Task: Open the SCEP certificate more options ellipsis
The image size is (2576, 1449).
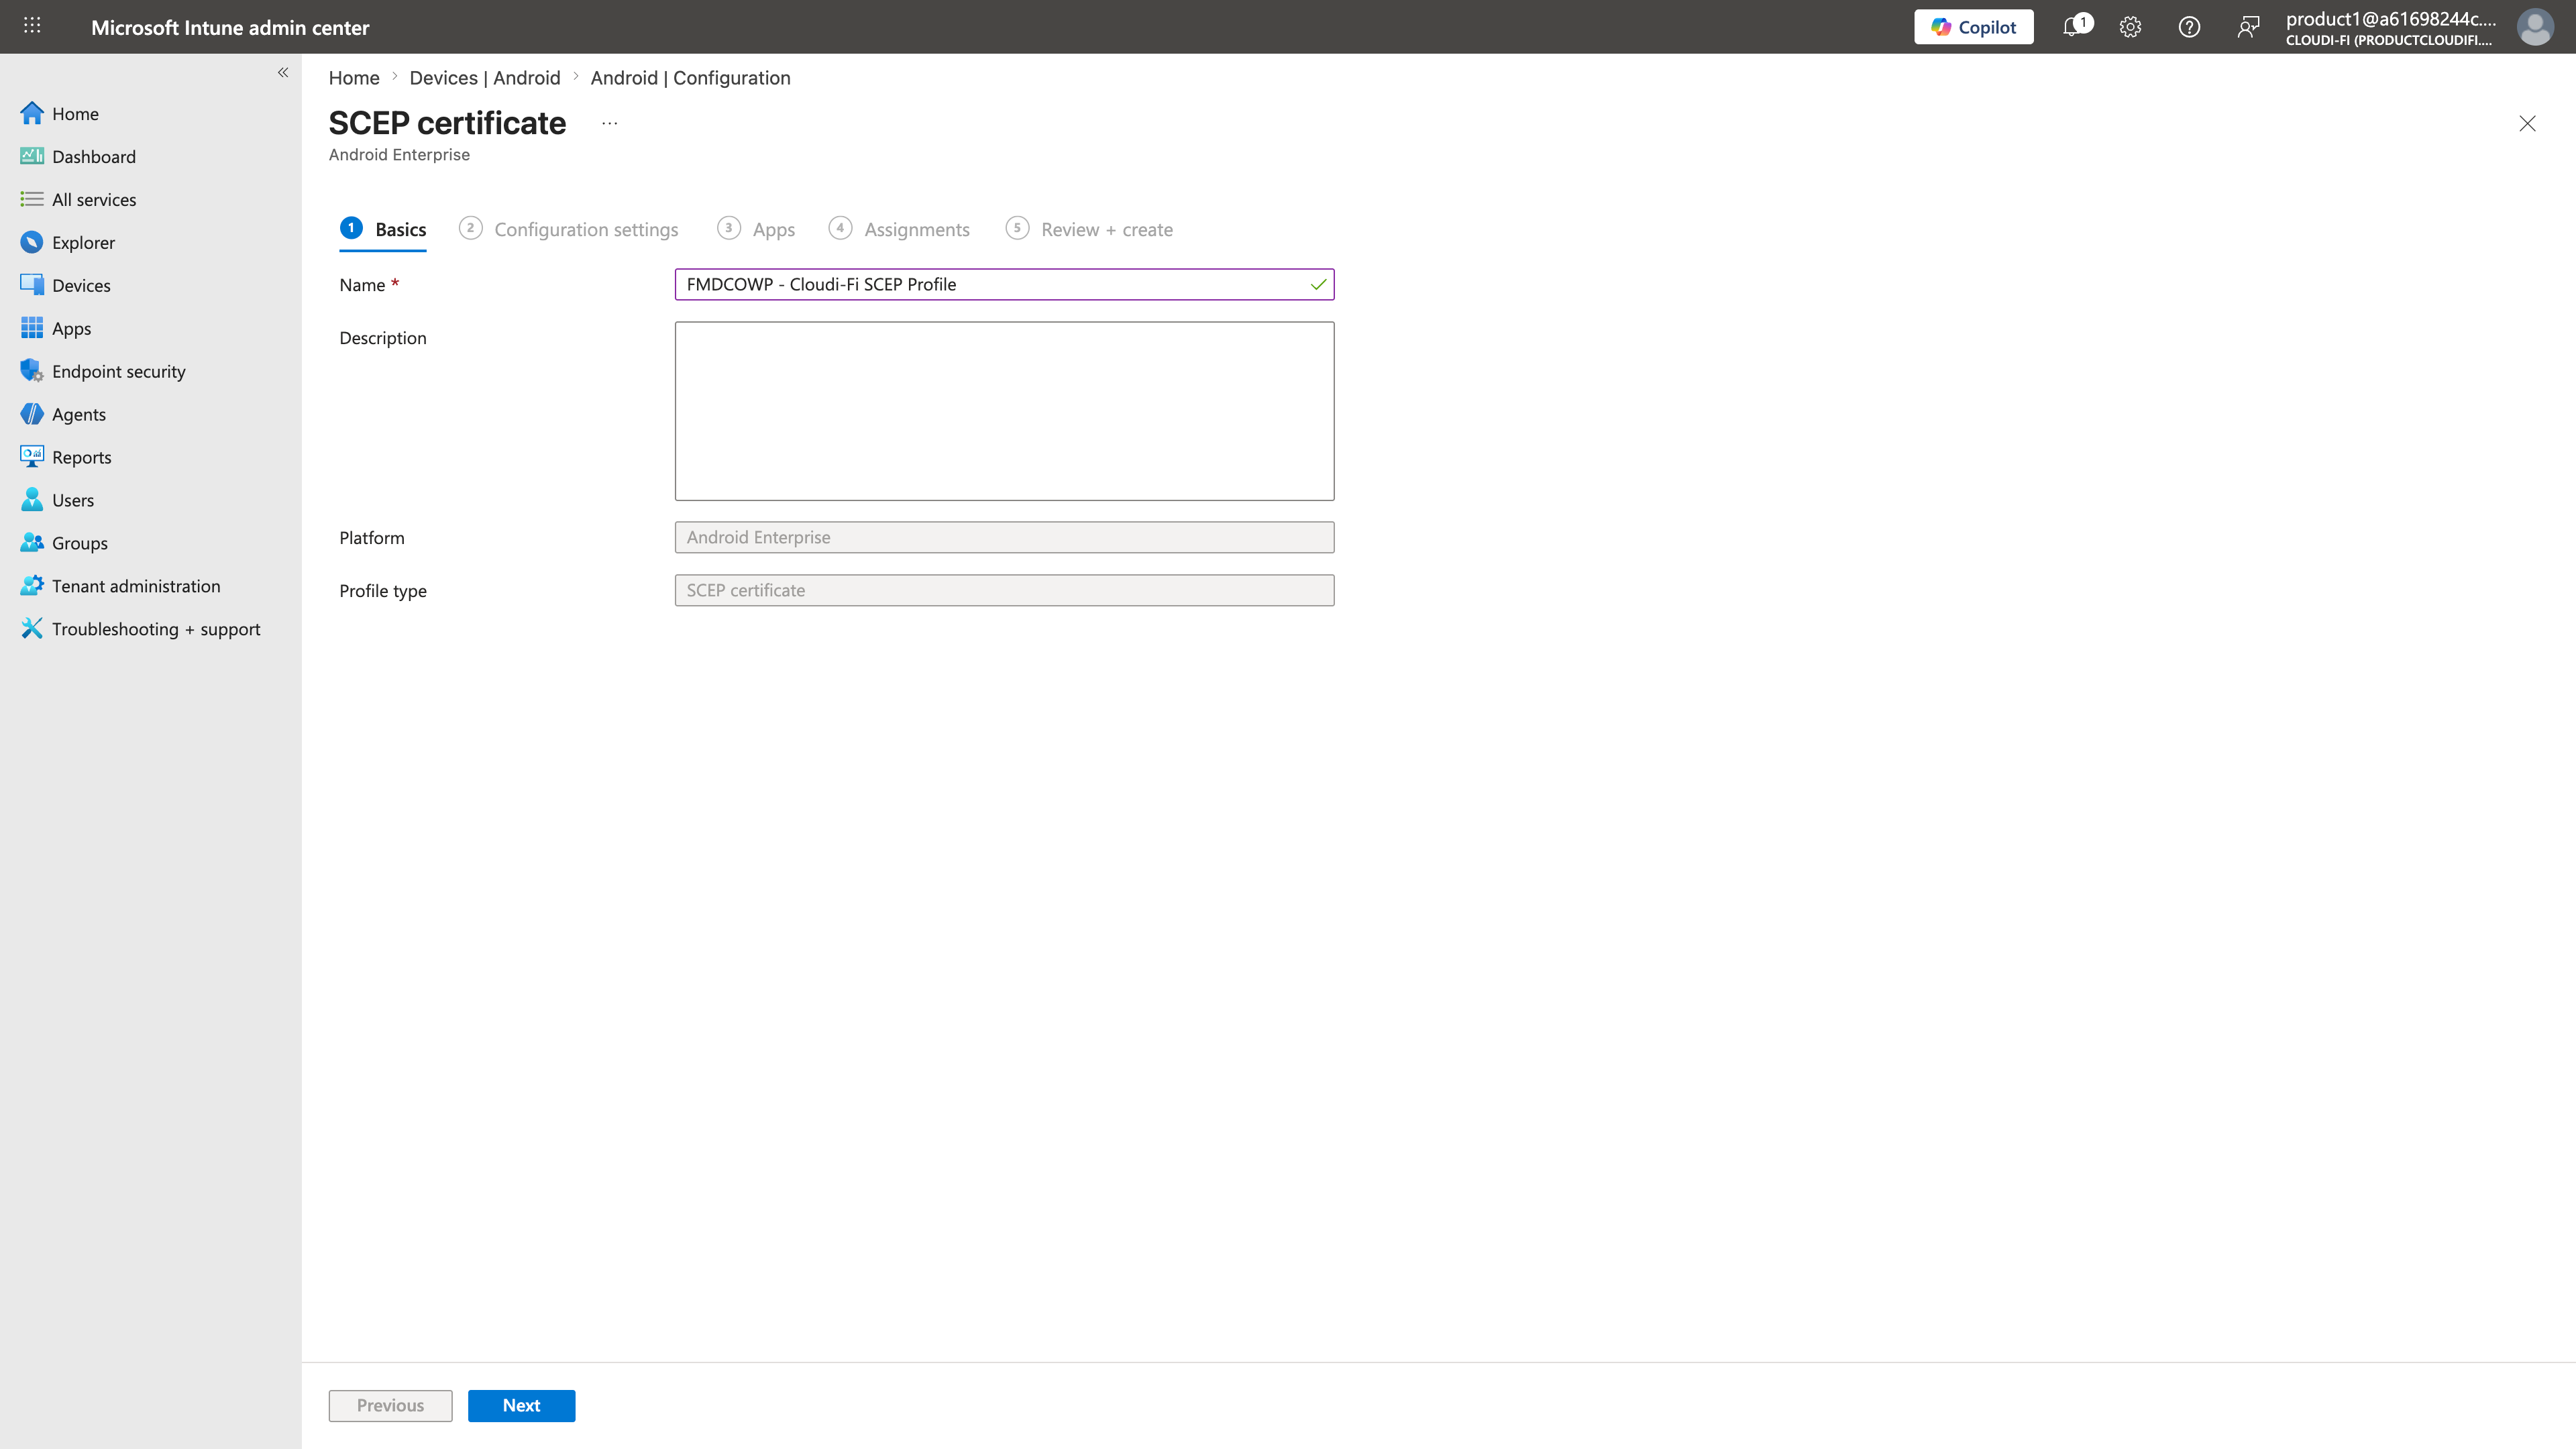Action: pyautogui.click(x=610, y=123)
